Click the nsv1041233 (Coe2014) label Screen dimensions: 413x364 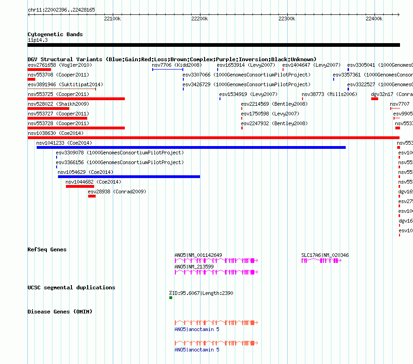click(64, 143)
